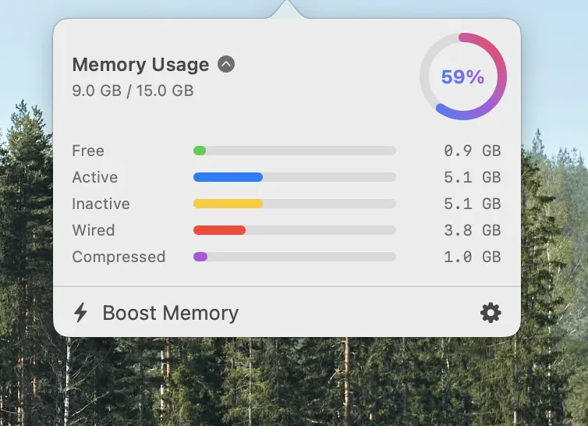Click the 0.9 GB Free value
Viewport: 588px width, 426px height.
472,151
